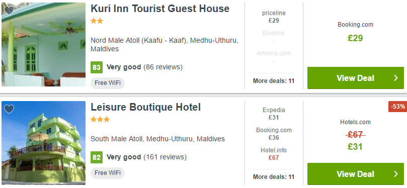Viewport: 407px width, 188px height.
Task: Select Leisure Boutique's Free WiFi tag
Action: click(x=108, y=173)
